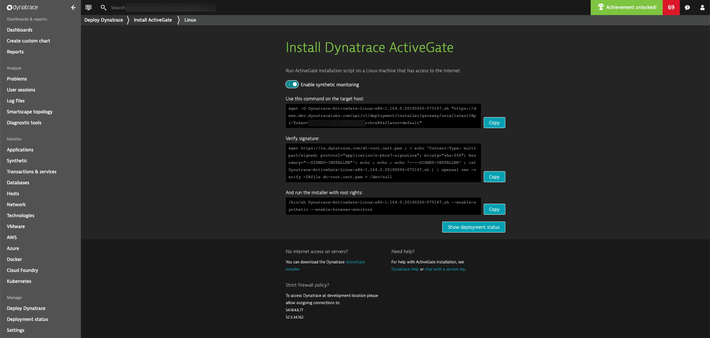Open Technologies in the sidebar
Image resolution: width=710 pixels, height=338 pixels.
click(x=21, y=215)
